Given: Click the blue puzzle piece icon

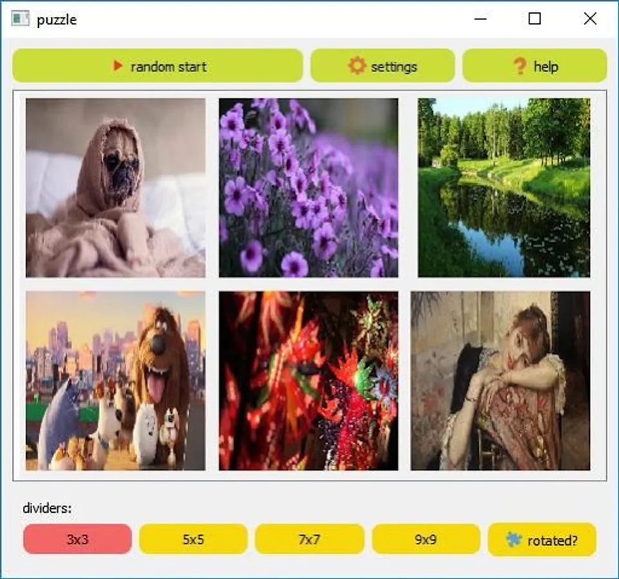Looking at the screenshot, I should (x=513, y=539).
